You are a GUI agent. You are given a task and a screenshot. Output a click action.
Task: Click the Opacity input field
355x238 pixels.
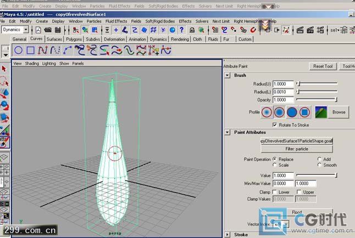tap(283, 100)
